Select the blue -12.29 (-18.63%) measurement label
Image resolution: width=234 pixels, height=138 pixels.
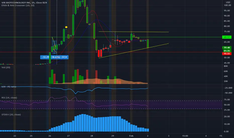(54, 57)
